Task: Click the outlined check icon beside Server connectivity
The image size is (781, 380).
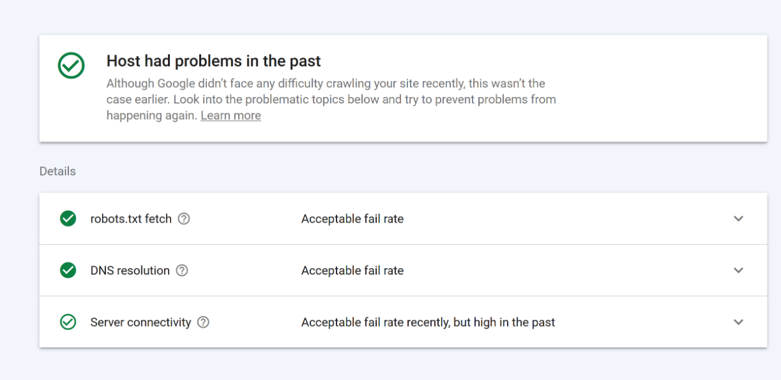Action: (x=68, y=322)
